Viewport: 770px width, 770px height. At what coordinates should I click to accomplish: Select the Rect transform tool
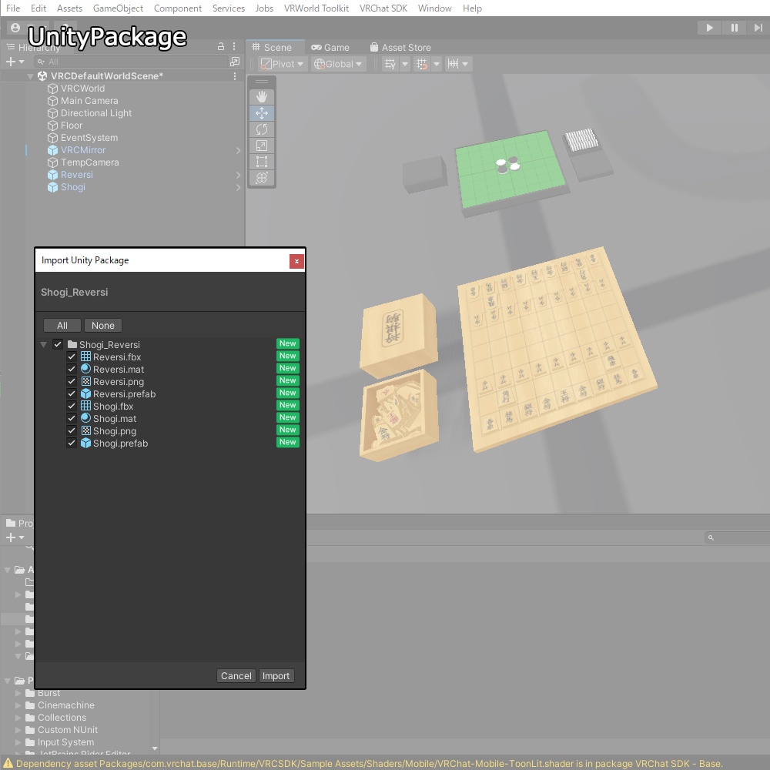[x=262, y=162]
